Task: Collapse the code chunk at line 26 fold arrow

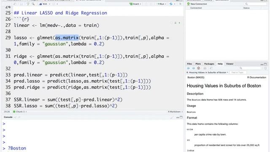Action: point(12,19)
